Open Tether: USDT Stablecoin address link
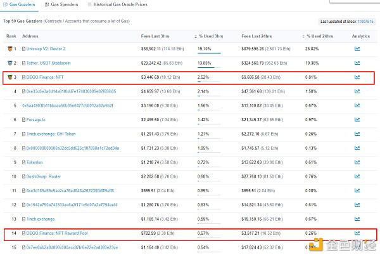This screenshot has height=255, width=380. 49,63
